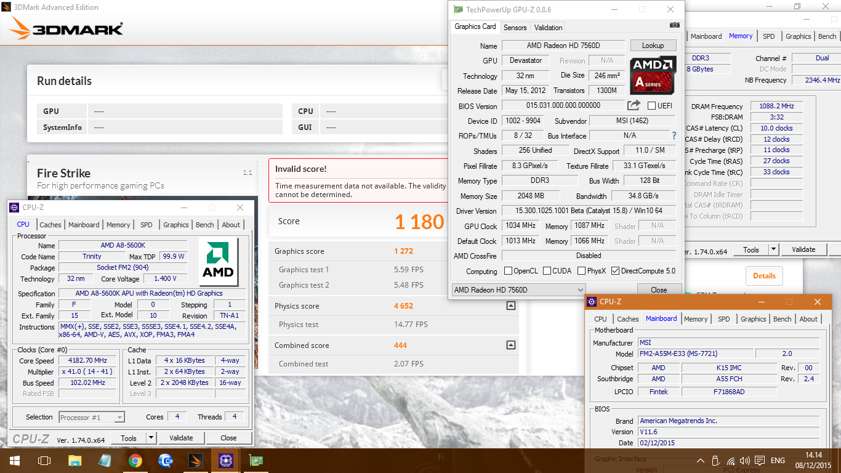Open the Tools dropdown arrow in CPU-Z CPU window
Image resolution: width=841 pixels, height=473 pixels.
click(151, 438)
